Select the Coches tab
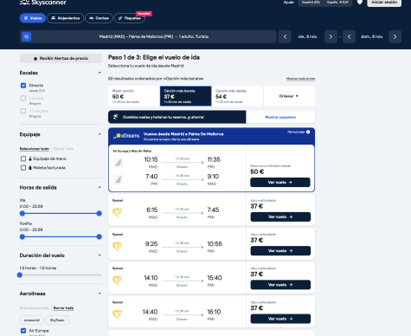 point(99,18)
